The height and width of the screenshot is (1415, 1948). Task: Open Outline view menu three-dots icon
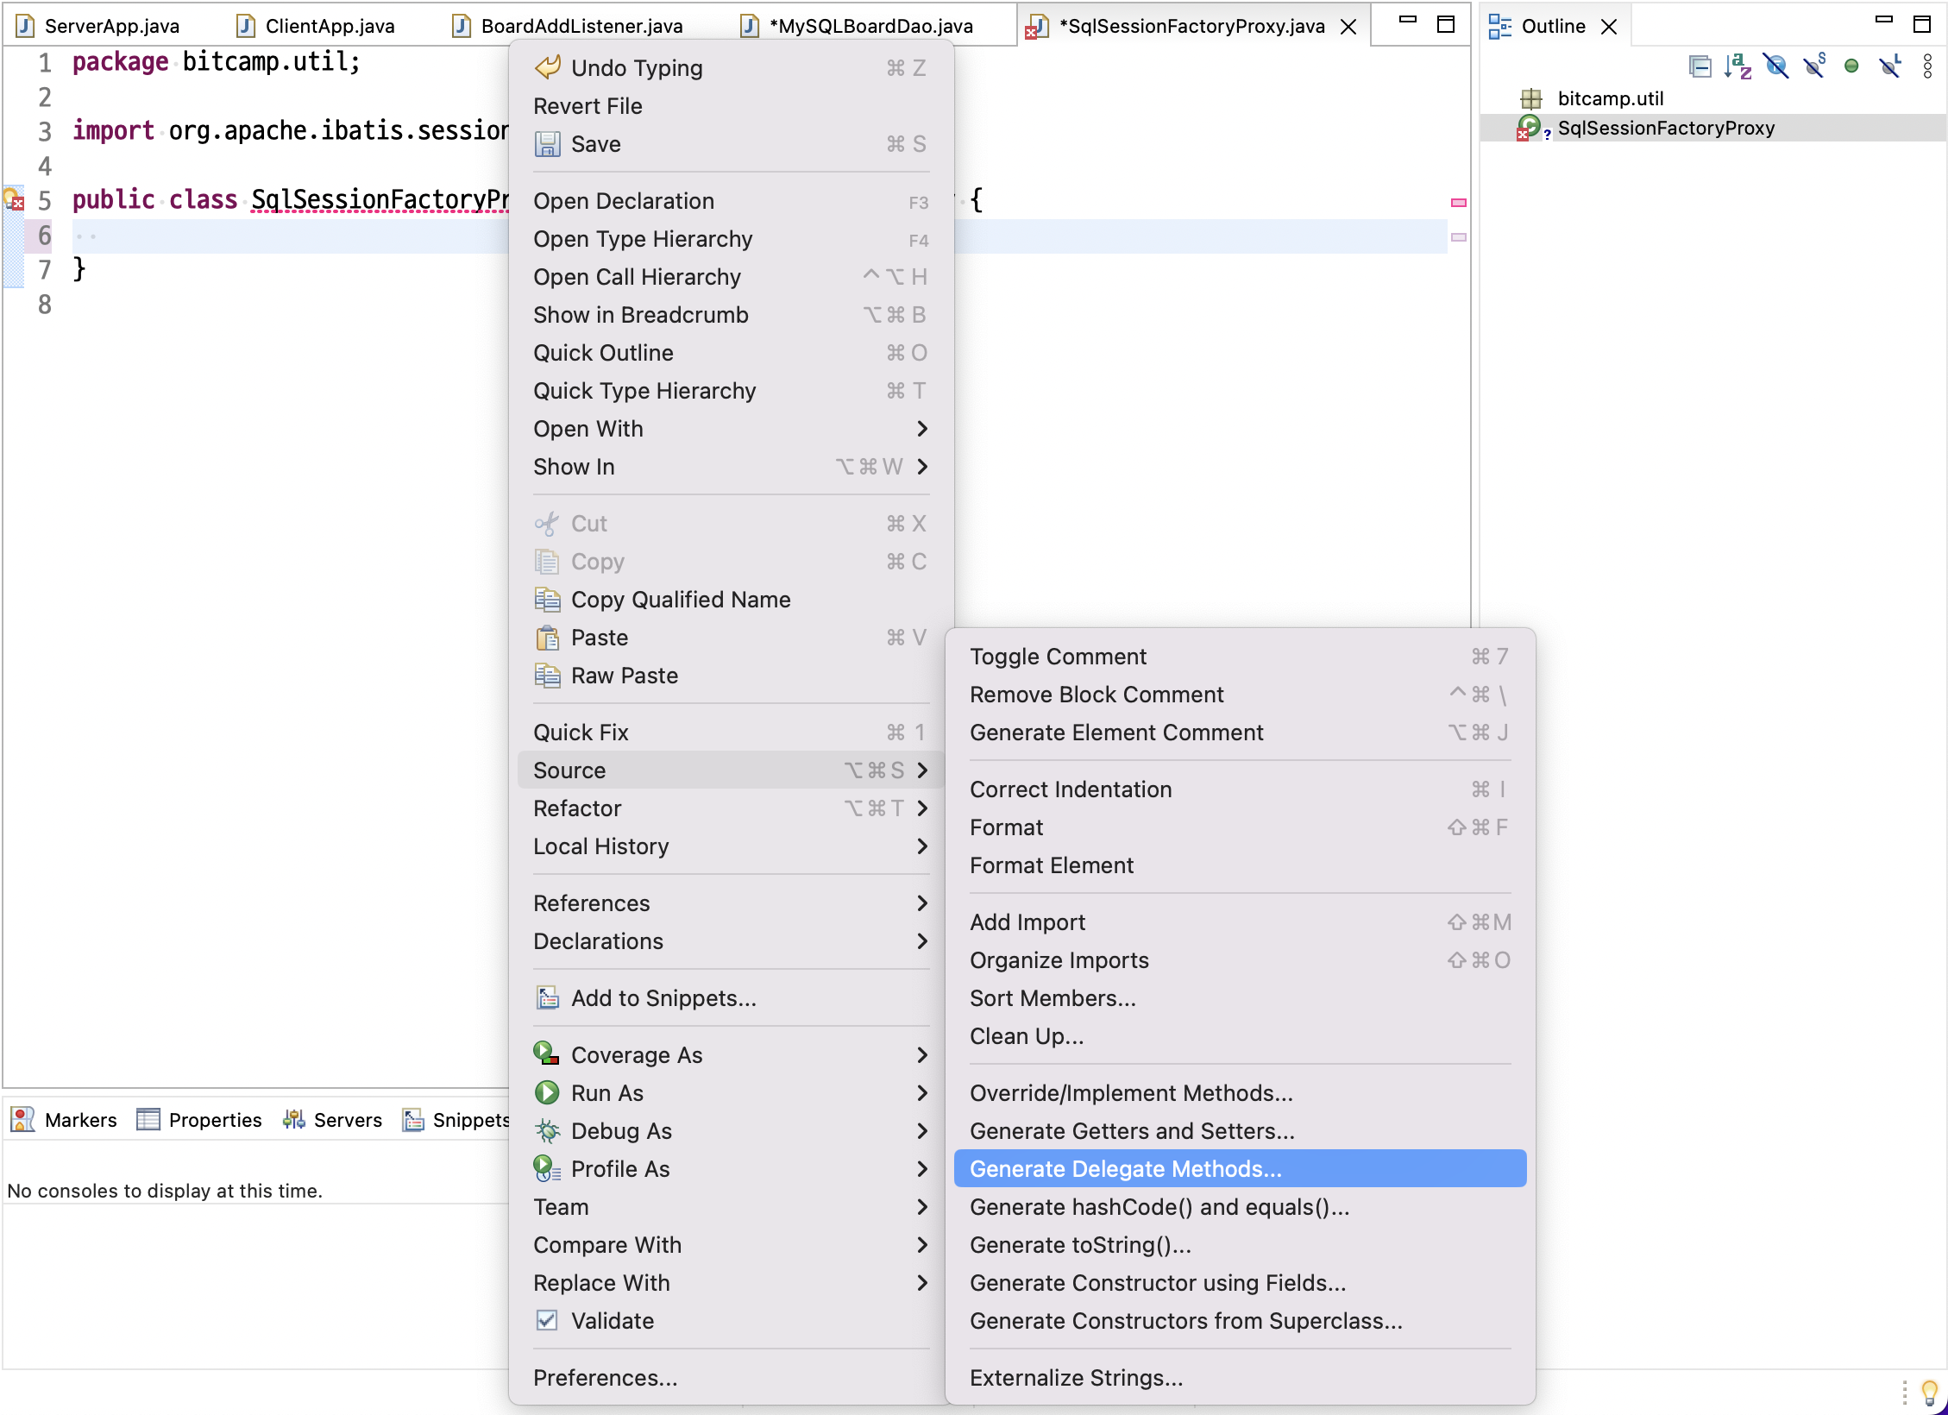pyautogui.click(x=1927, y=66)
